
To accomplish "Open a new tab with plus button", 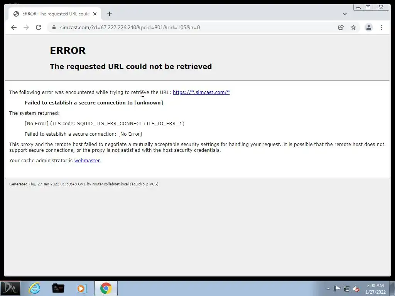I will point(109,14).
